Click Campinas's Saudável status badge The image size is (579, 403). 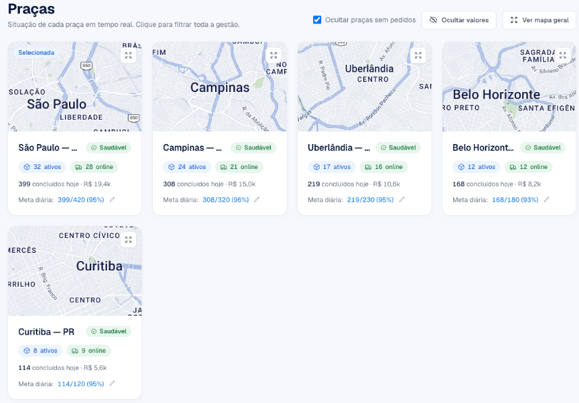coord(253,147)
